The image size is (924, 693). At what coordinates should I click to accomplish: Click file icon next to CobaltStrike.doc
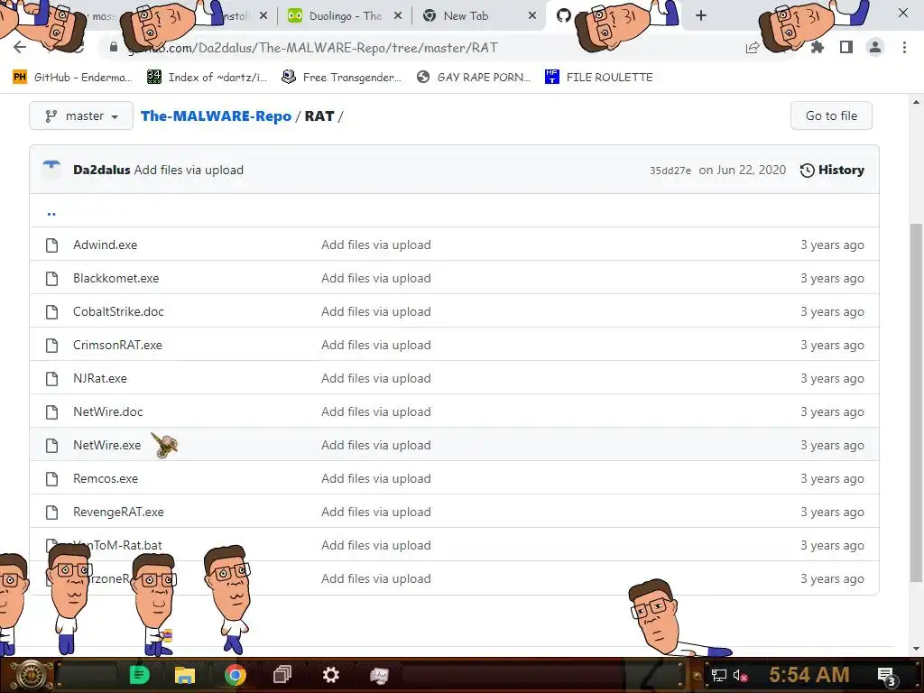coord(51,311)
